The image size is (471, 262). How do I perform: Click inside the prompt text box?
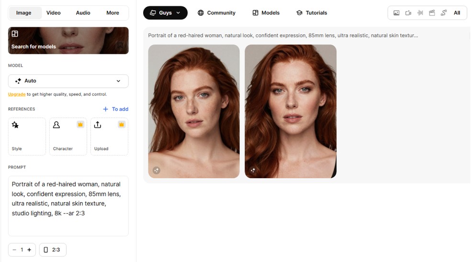[x=68, y=206]
